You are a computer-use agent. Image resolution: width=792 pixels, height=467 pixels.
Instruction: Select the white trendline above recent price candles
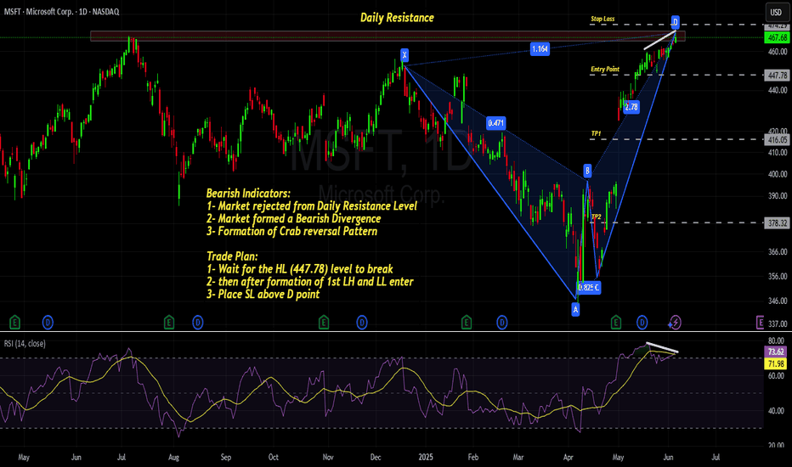[659, 40]
